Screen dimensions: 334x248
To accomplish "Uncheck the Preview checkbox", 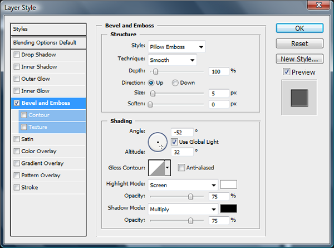I will pyautogui.click(x=286, y=72).
